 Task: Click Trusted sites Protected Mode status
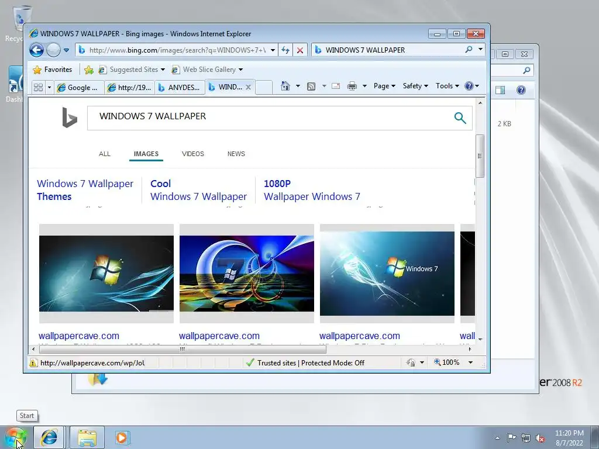coord(311,362)
